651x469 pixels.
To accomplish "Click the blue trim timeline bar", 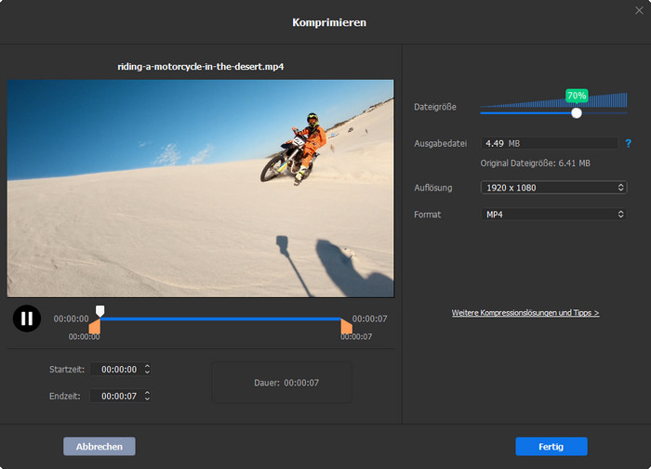I will tap(220, 319).
